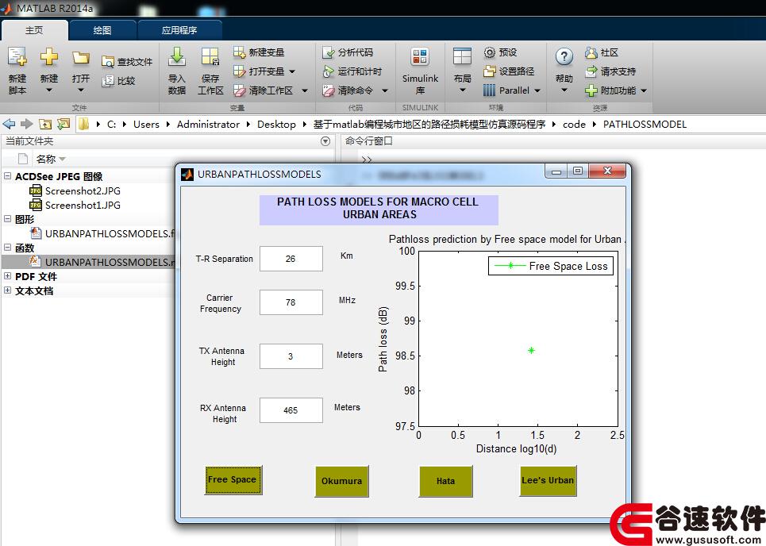The width and height of the screenshot is (766, 546).
Task: Open the New (新建) dropdown arrow
Action: click(x=49, y=90)
